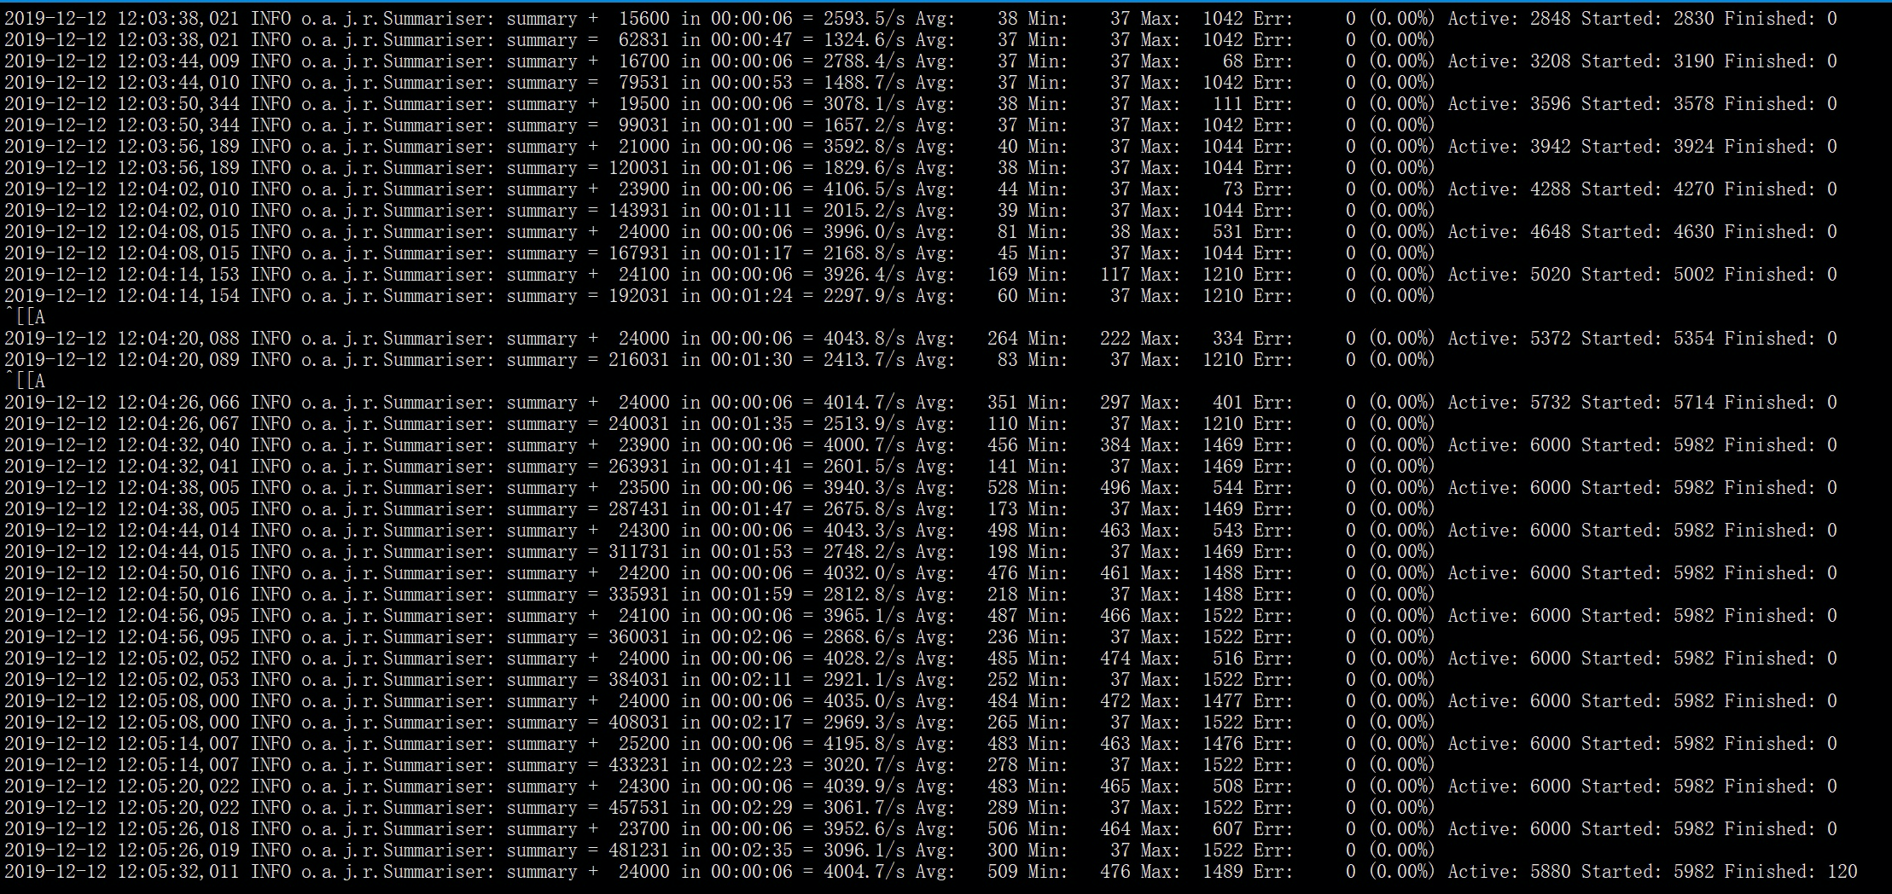Image resolution: width=1892 pixels, height=894 pixels.
Task: Click the peak throughput value 4106.5/s
Action: coord(864,189)
